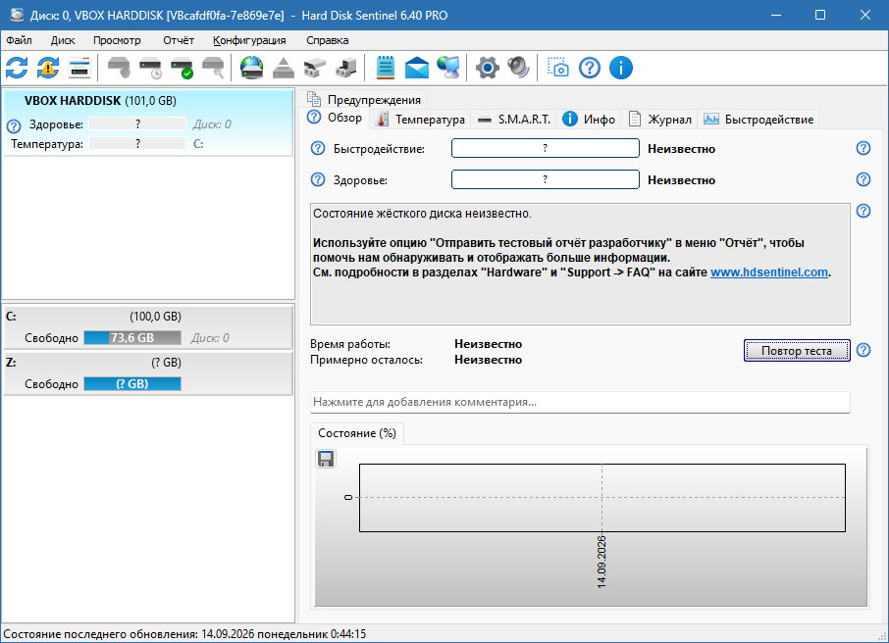The image size is (889, 643).
Task: Switch to the Предупреждения tab
Action: click(364, 100)
